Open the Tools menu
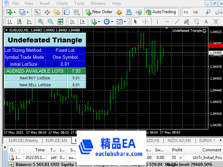 [x=79, y=3]
